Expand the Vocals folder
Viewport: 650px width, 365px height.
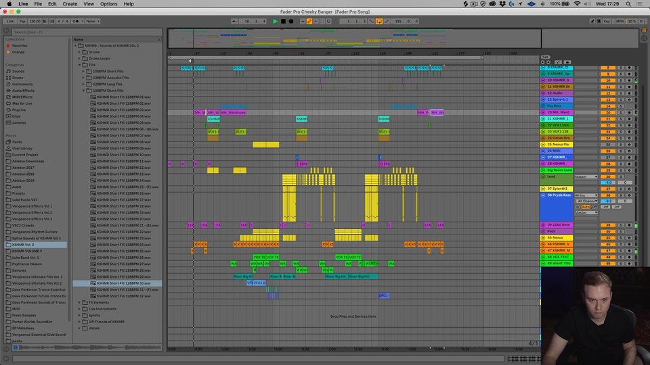click(80, 328)
